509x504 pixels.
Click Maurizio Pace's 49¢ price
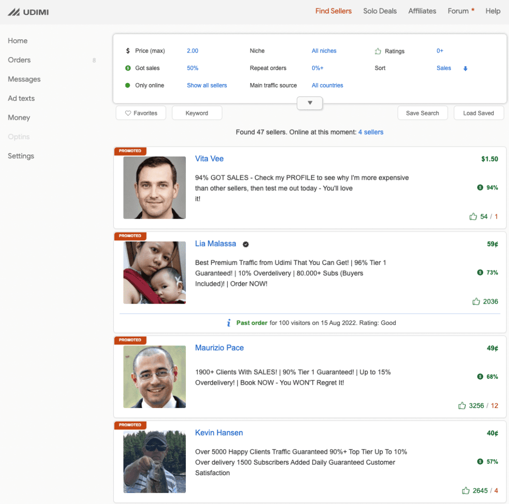(x=493, y=348)
